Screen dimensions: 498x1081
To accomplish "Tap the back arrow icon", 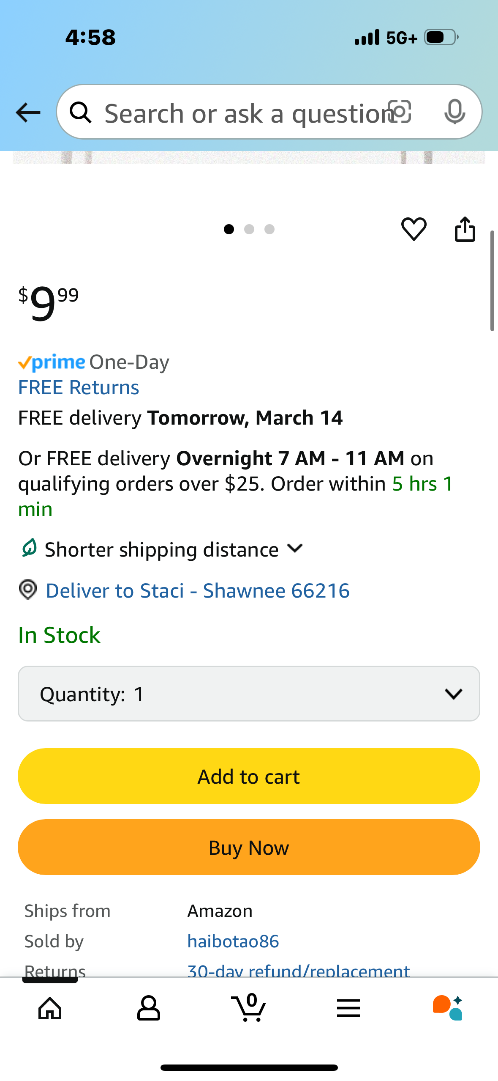I will (28, 112).
